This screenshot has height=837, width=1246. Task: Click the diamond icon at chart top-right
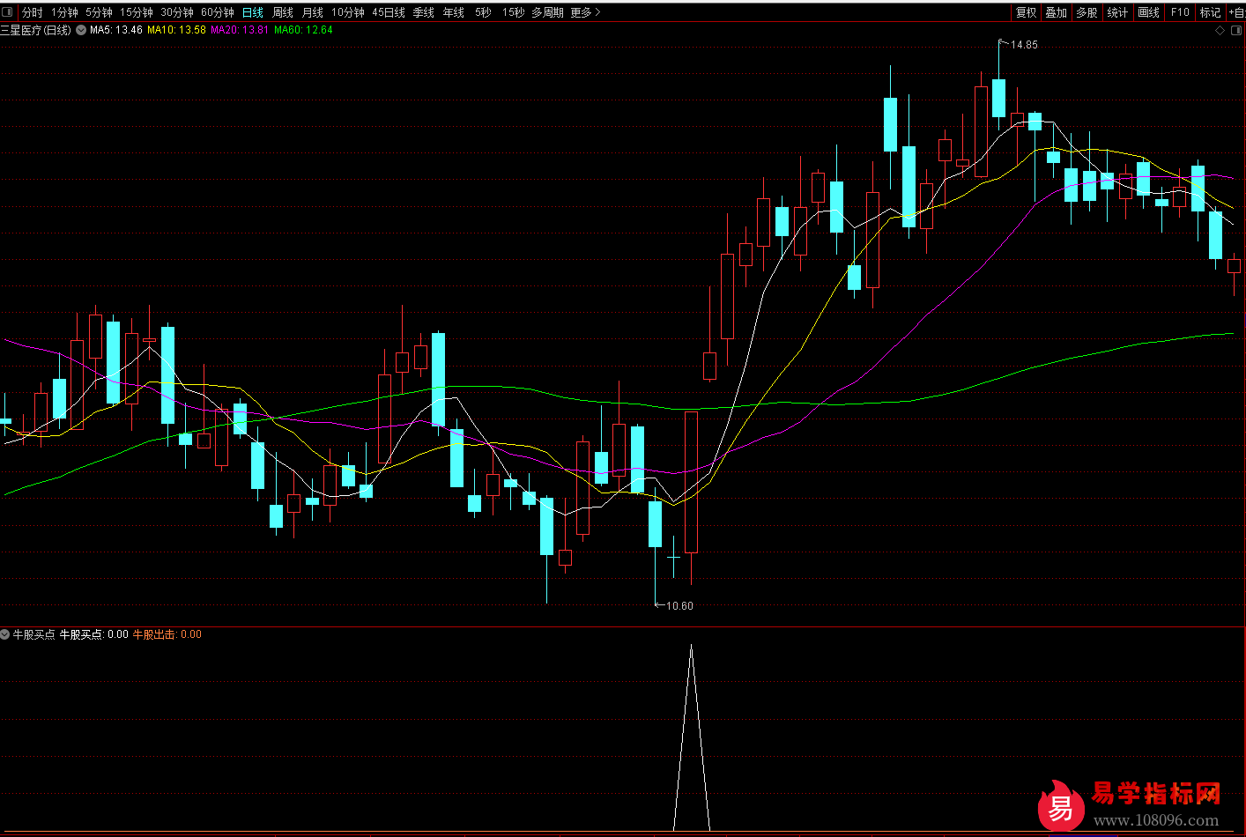[x=1220, y=30]
